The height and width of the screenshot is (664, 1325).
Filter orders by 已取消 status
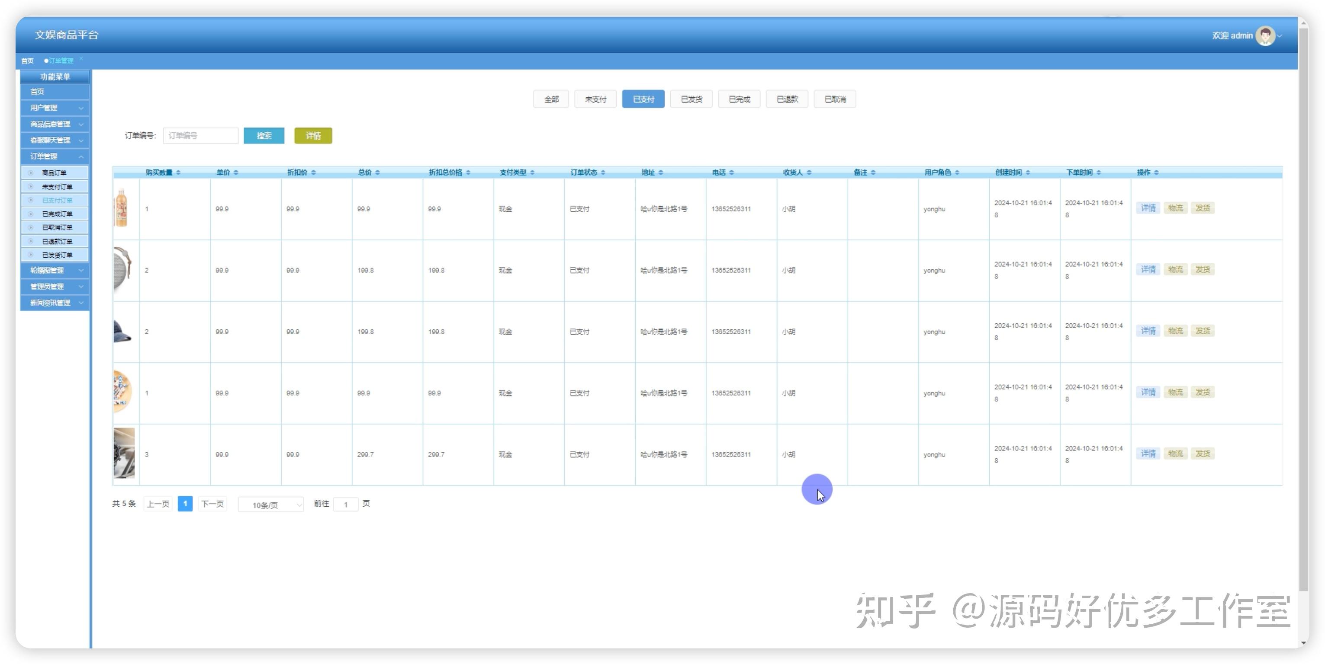pos(835,99)
